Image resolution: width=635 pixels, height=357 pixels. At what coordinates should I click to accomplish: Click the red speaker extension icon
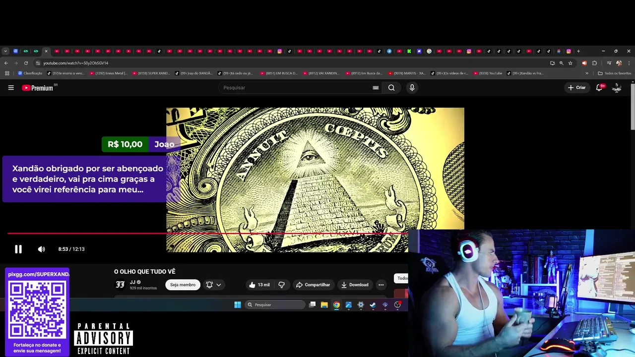pyautogui.click(x=584, y=63)
